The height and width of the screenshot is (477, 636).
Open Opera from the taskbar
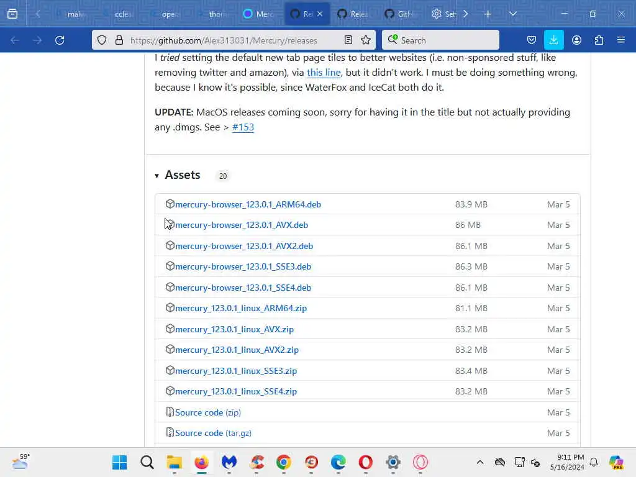coord(365,462)
